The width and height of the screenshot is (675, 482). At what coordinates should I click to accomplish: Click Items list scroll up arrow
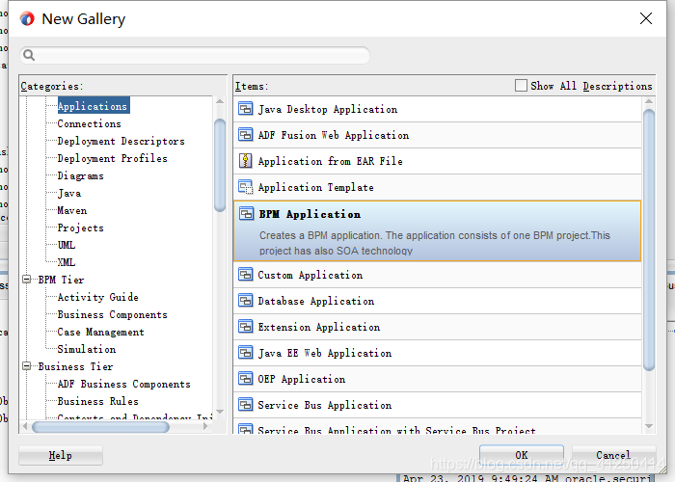[649, 101]
